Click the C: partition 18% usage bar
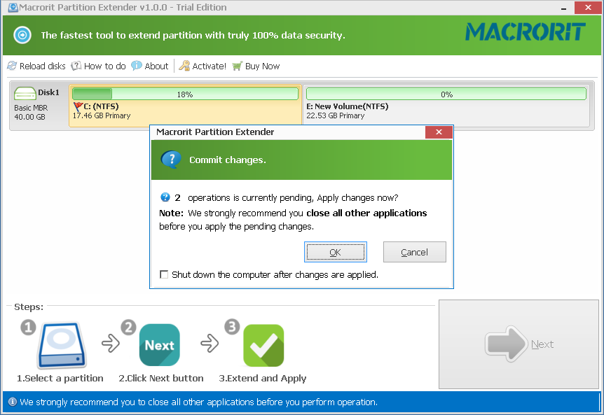 pyautogui.click(x=185, y=94)
